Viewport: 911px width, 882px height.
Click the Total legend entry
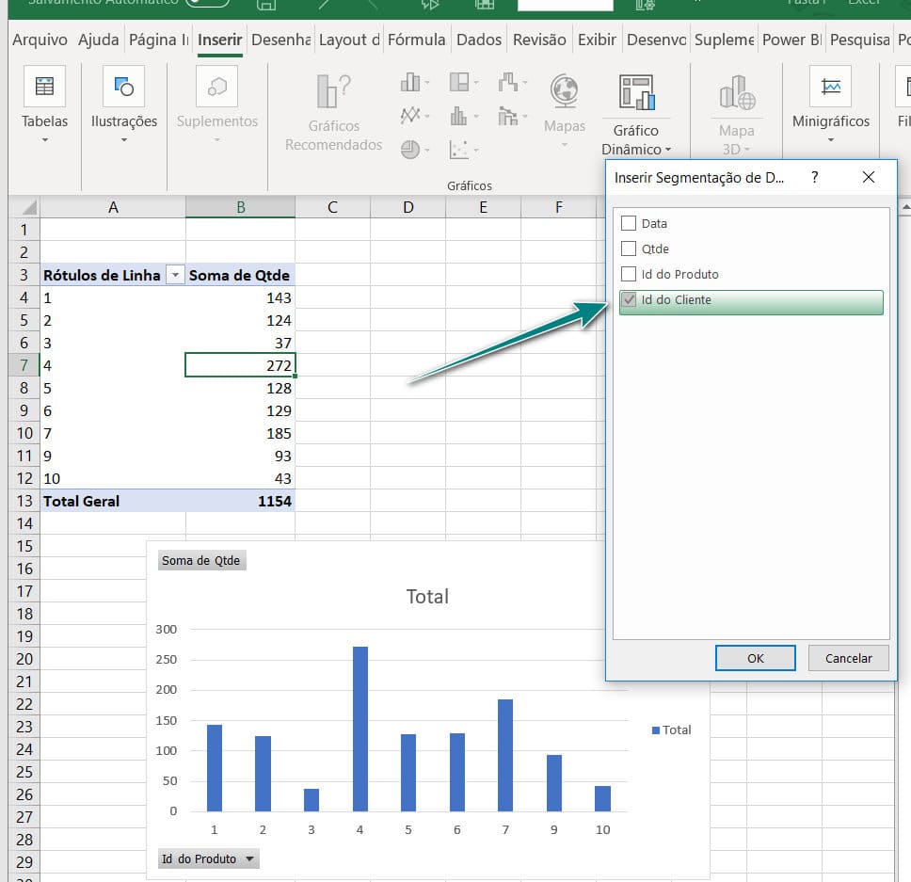(672, 730)
